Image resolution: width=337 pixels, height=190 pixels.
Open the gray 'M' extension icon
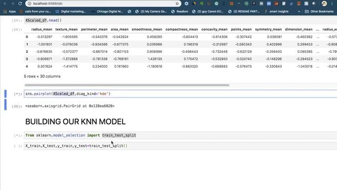point(261,4)
